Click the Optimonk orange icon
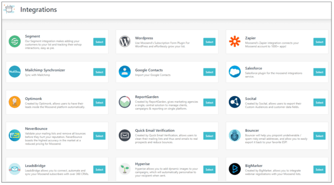Image resolution: width=334 pixels, height=185 pixels. click(15, 102)
